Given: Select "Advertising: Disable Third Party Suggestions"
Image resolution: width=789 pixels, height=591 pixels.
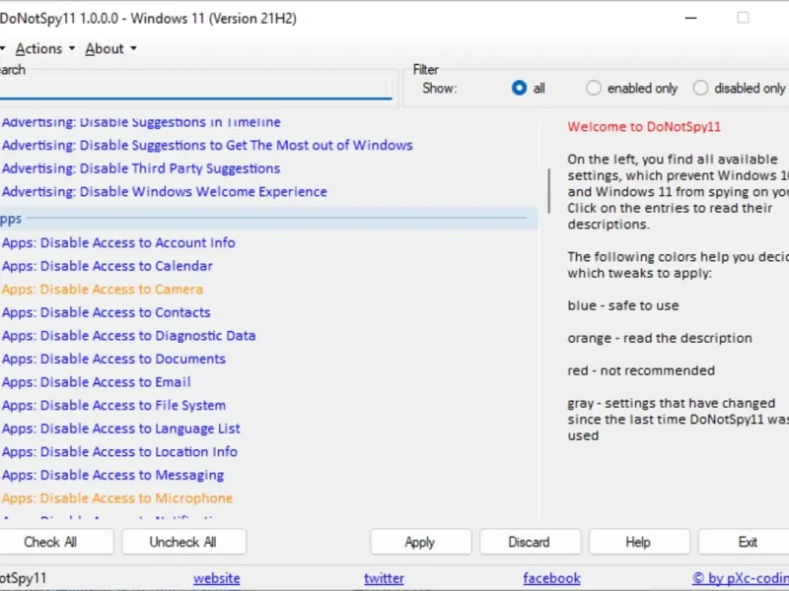Looking at the screenshot, I should tap(141, 168).
